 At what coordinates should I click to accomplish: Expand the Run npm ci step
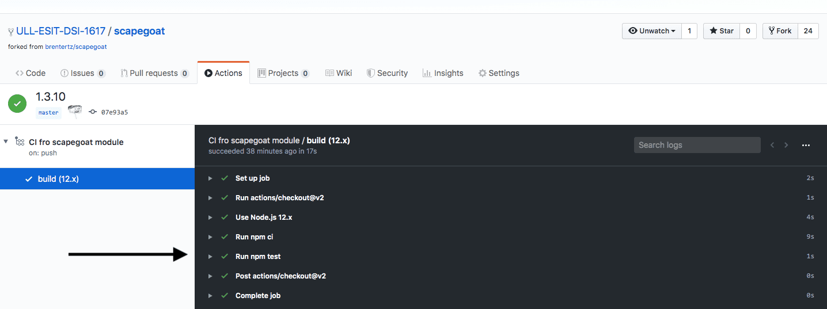click(x=210, y=237)
